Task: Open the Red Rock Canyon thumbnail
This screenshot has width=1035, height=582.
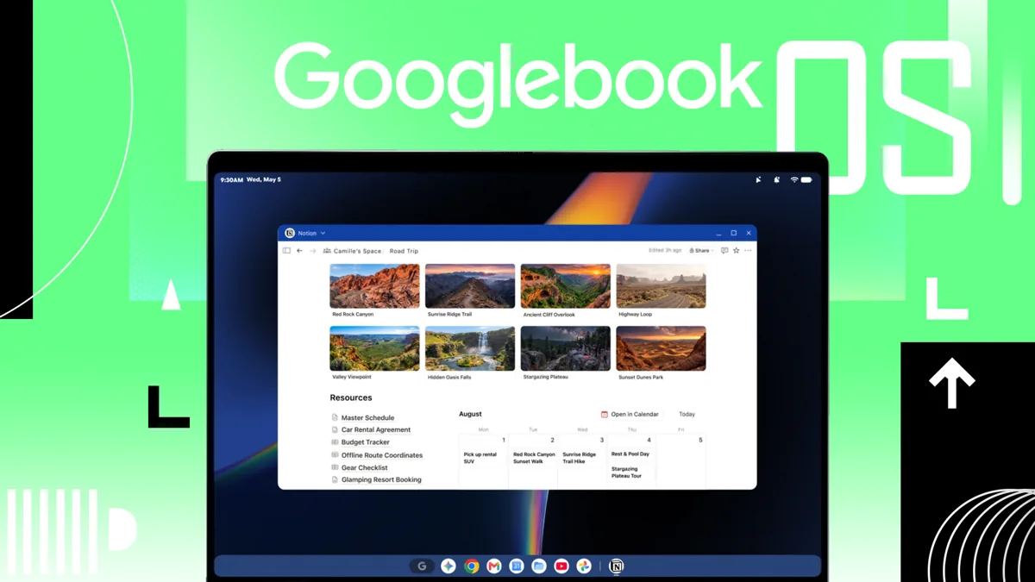Action: [x=375, y=286]
